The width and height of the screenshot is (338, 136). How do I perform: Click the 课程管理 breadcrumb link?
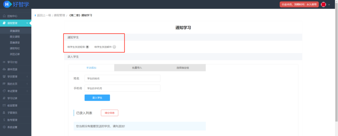59,15
